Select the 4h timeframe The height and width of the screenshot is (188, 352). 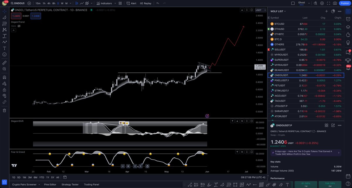pos(49,3)
